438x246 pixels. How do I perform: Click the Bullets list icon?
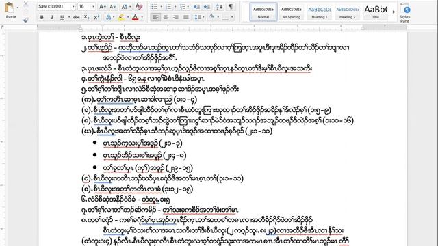click(154, 7)
